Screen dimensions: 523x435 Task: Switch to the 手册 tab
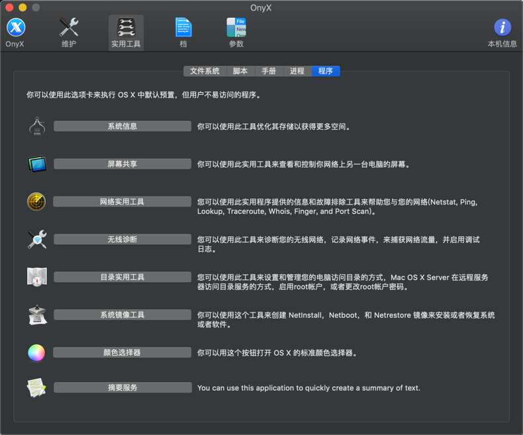pos(269,71)
